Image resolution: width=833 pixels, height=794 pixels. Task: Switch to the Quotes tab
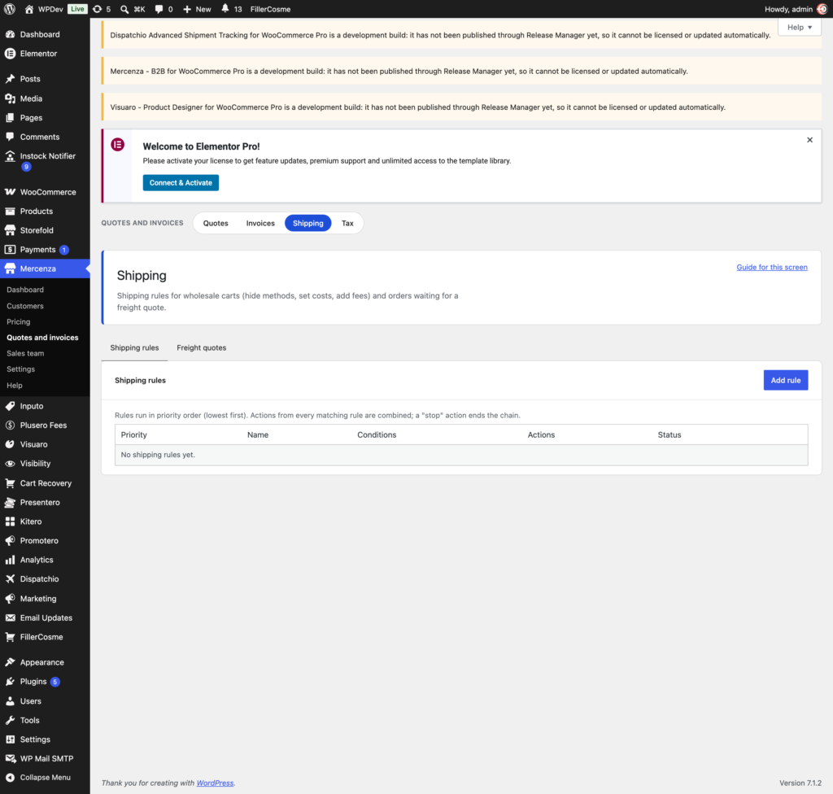click(216, 223)
